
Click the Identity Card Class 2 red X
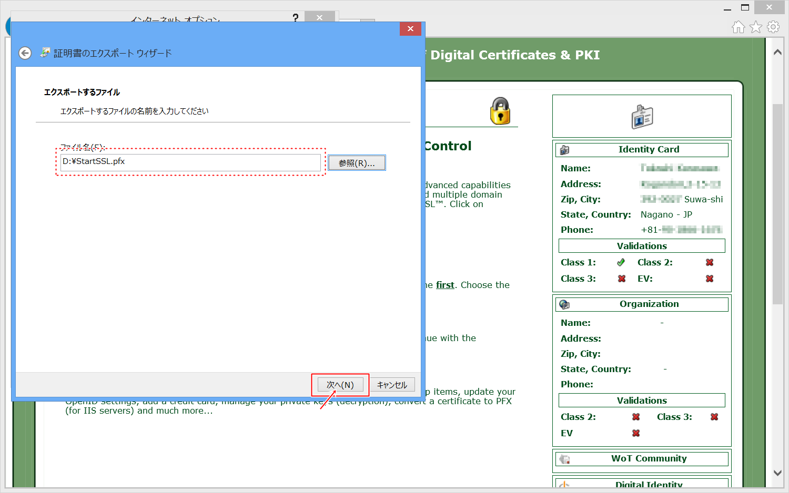click(710, 262)
